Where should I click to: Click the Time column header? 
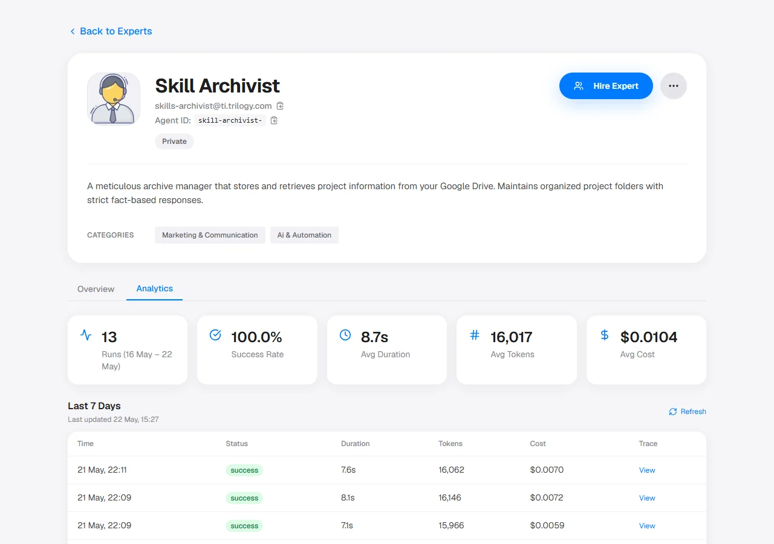[x=86, y=444]
